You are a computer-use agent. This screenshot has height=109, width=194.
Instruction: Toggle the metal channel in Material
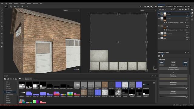pos(173,62)
